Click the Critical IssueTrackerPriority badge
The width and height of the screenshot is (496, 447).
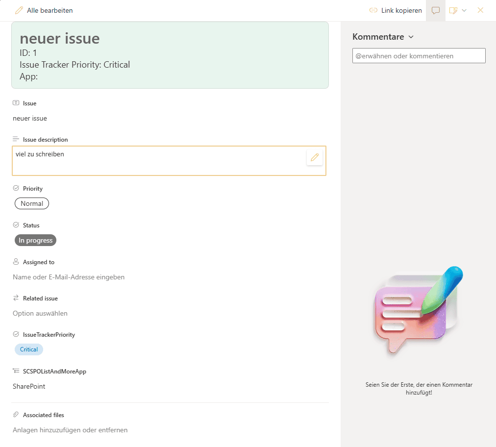coord(29,349)
